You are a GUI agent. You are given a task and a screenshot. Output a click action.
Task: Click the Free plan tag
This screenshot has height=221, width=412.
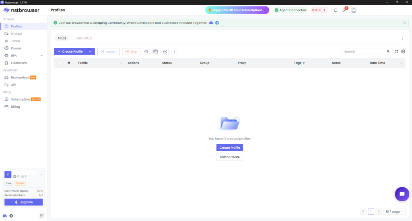point(9,183)
